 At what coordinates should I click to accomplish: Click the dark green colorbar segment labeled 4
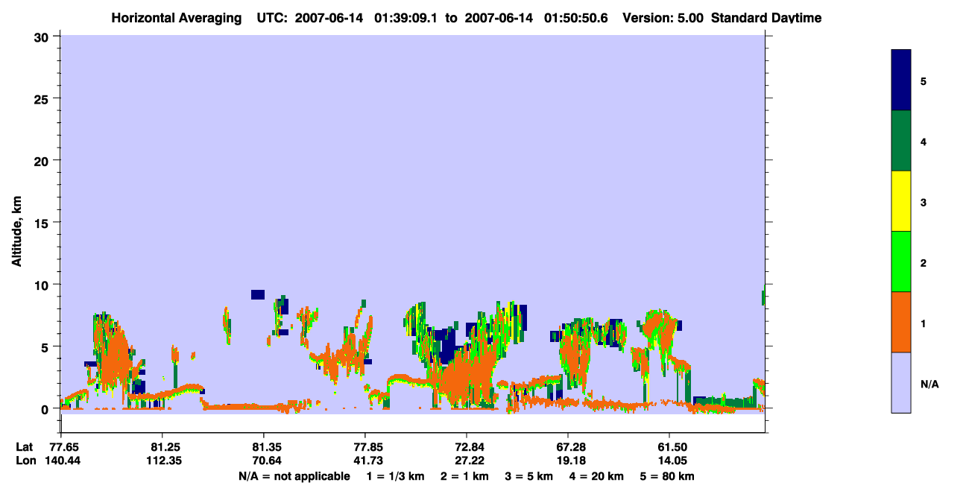(901, 141)
